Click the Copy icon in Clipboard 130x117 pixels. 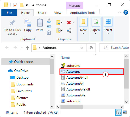click(28, 23)
